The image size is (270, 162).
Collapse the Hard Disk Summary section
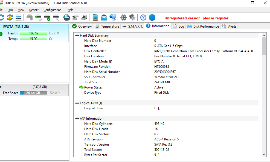tap(77, 36)
